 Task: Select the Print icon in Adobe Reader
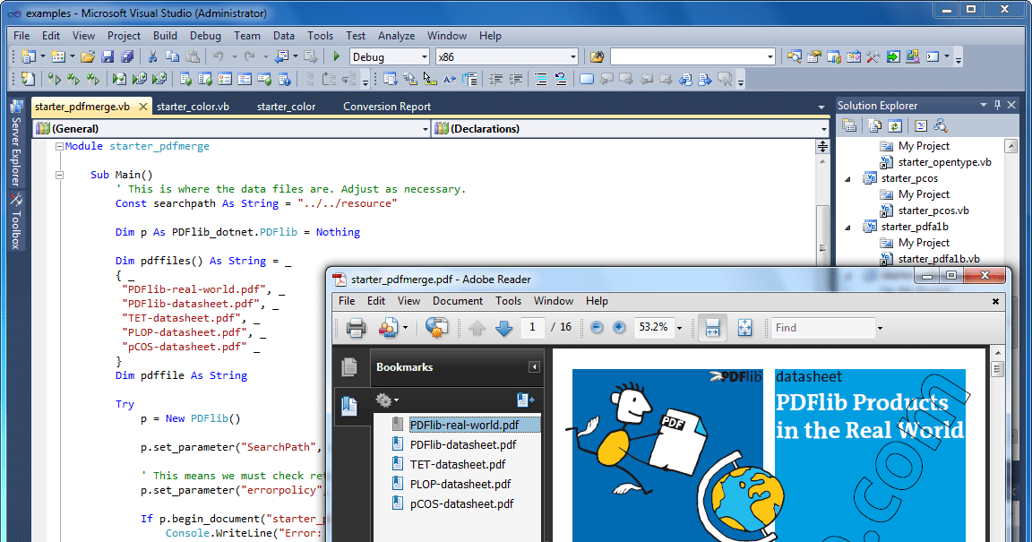[355, 328]
